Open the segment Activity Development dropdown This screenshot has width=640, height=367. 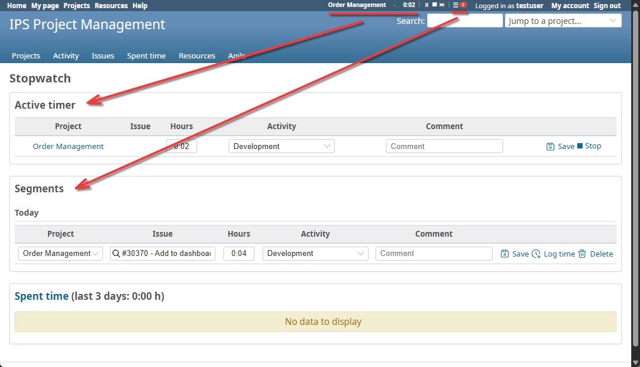(315, 253)
